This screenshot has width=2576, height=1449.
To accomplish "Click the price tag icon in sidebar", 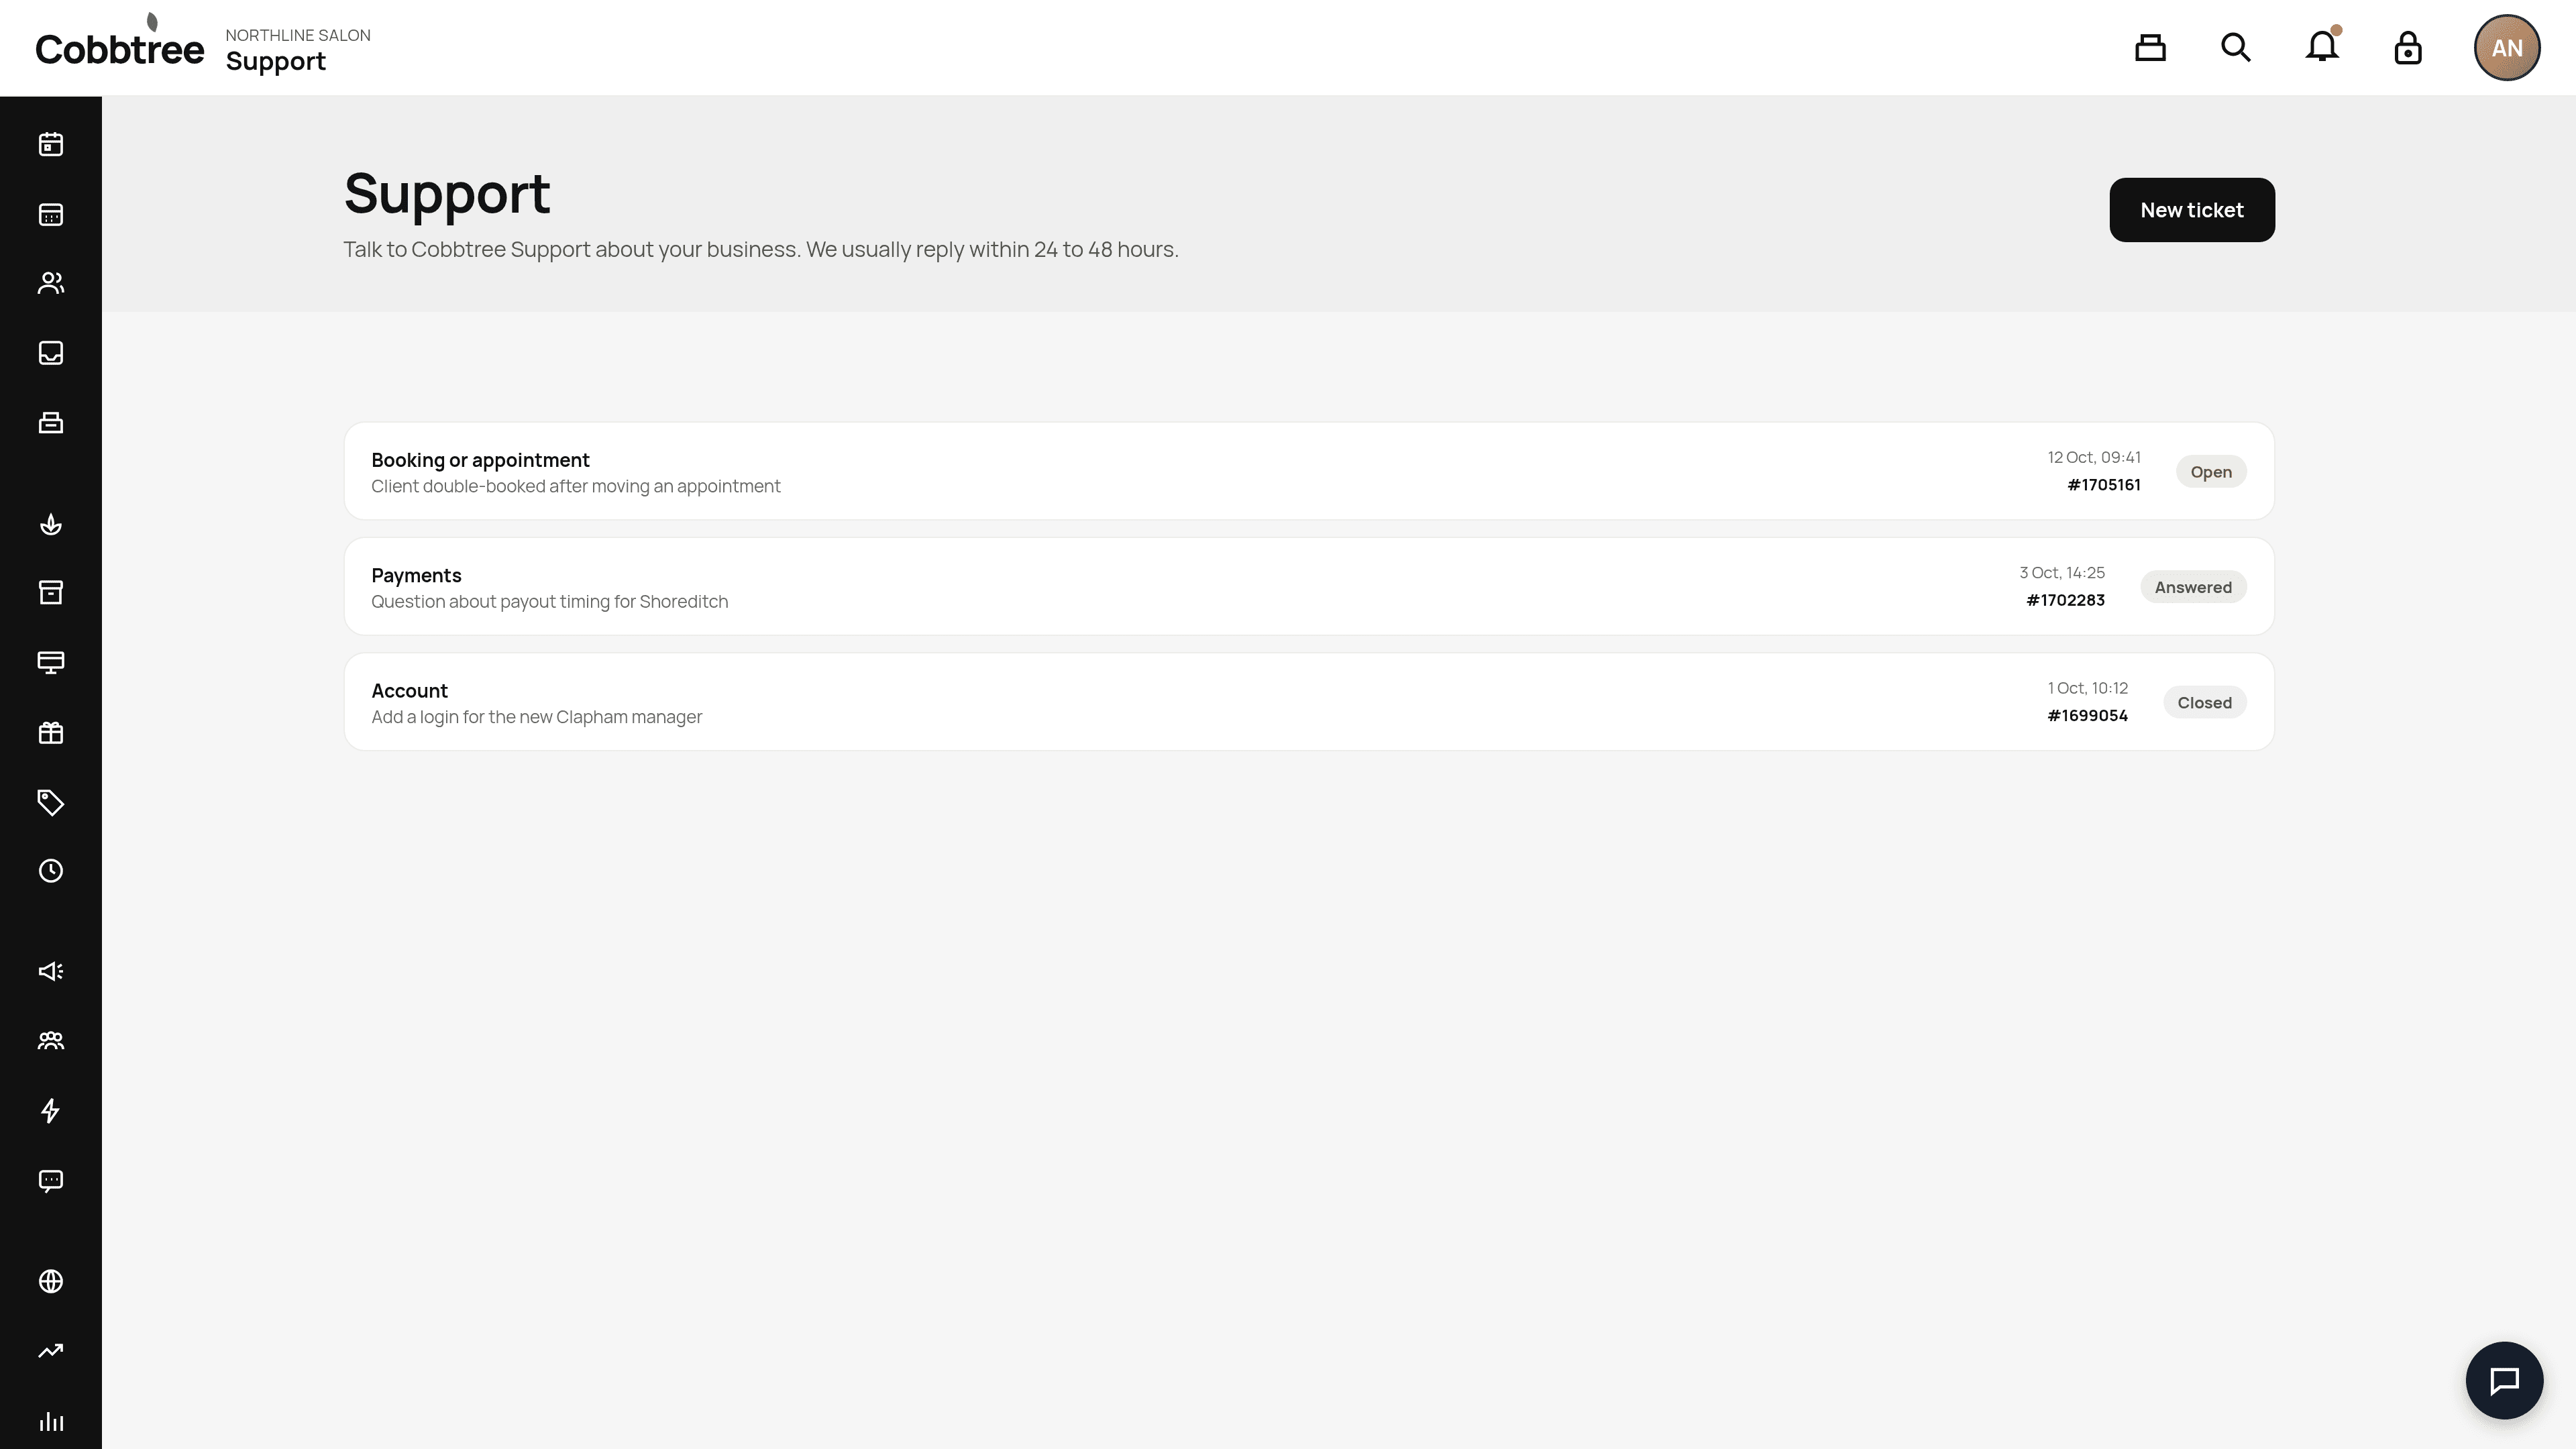I will tap(51, 803).
